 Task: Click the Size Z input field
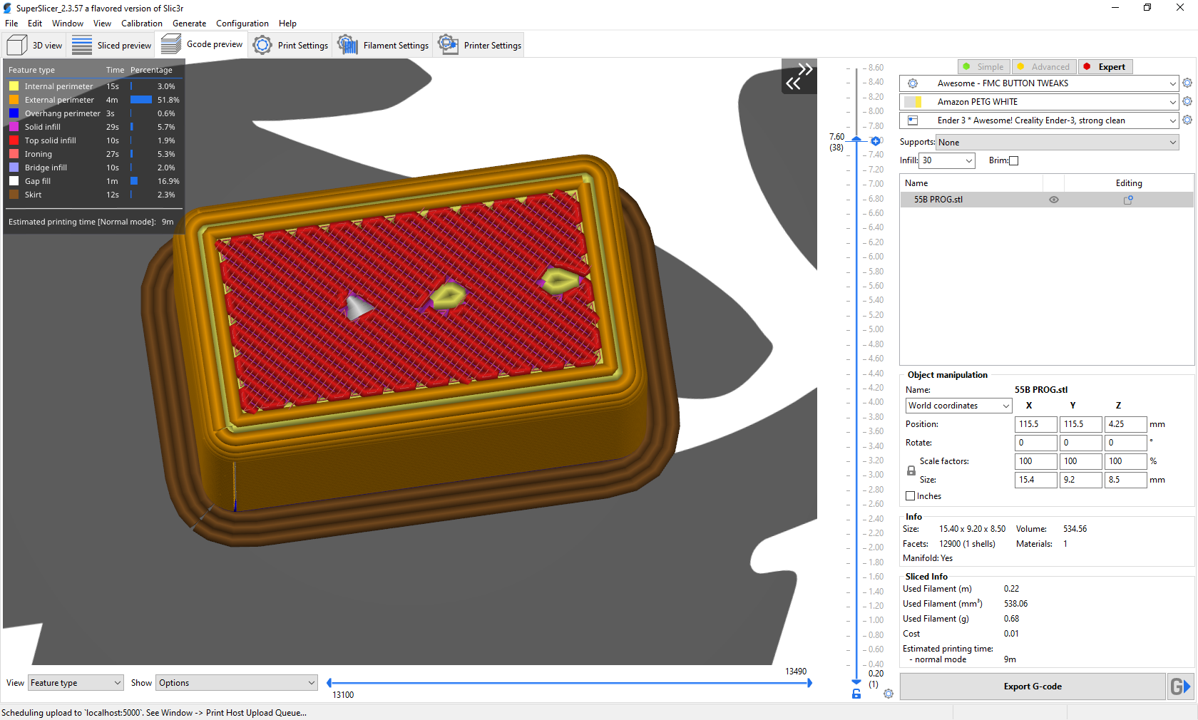(x=1125, y=480)
